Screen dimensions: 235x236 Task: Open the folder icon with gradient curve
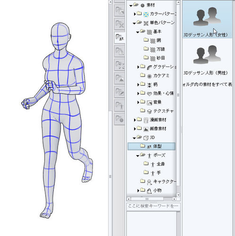pos(119,51)
